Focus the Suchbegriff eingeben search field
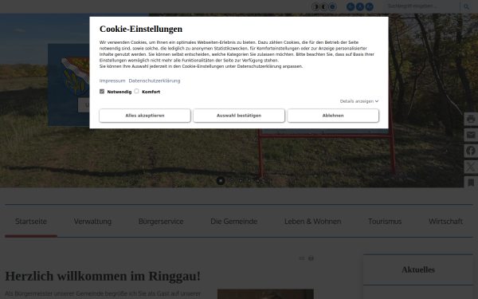Viewport: 478px width, 299px height. pyautogui.click(x=422, y=6)
